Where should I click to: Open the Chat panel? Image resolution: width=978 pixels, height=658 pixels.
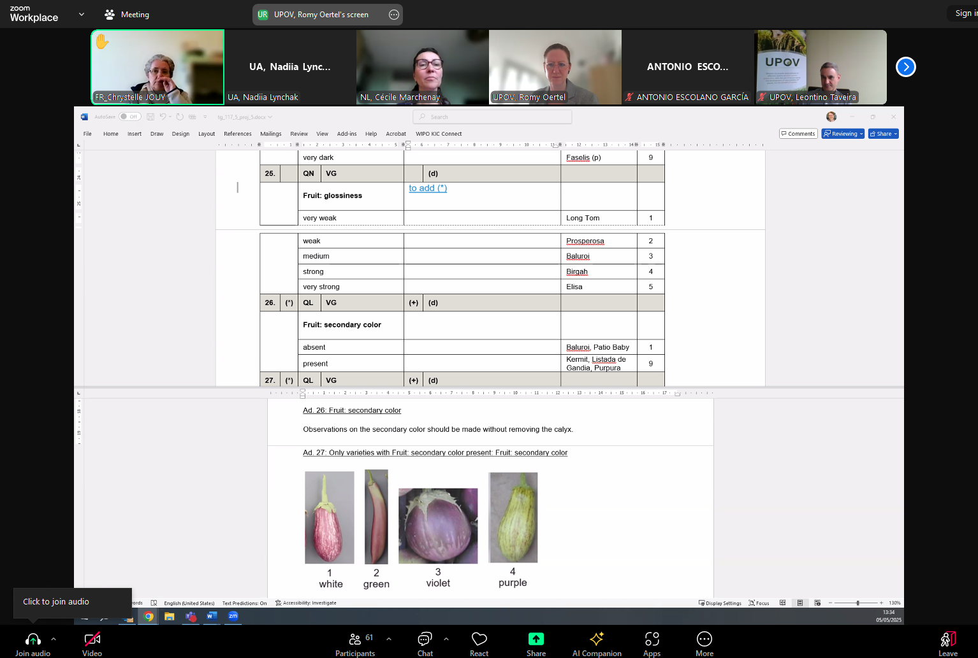(x=425, y=640)
